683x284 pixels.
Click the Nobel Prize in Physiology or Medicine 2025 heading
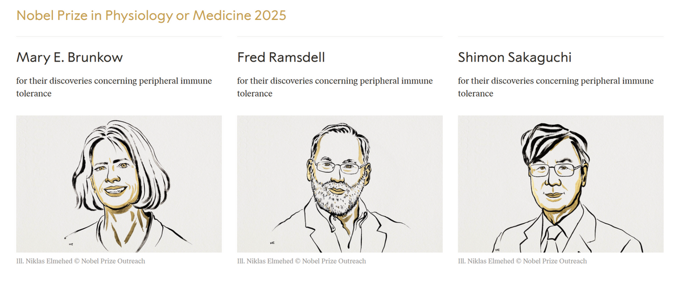coord(151,15)
